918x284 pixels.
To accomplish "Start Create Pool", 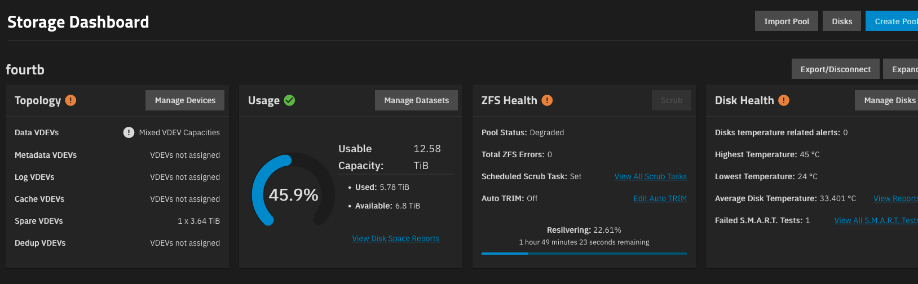I will pyautogui.click(x=892, y=21).
